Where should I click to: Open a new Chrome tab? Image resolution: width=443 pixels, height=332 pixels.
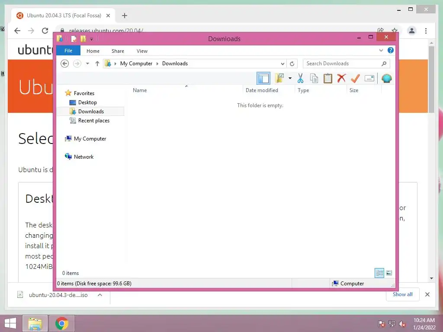click(x=125, y=16)
